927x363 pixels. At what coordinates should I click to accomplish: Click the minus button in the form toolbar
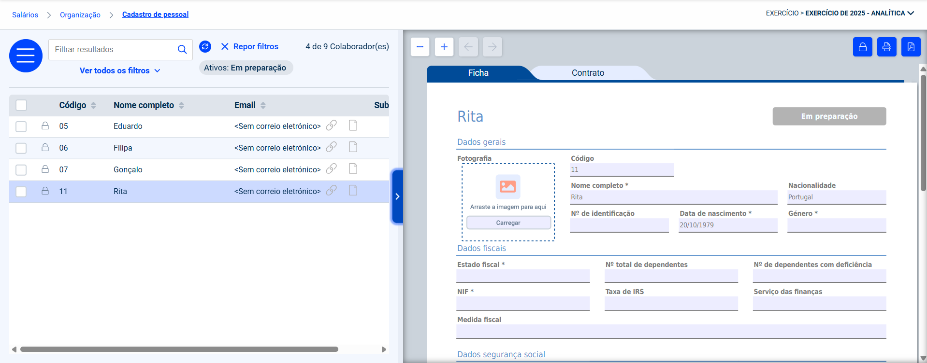420,47
